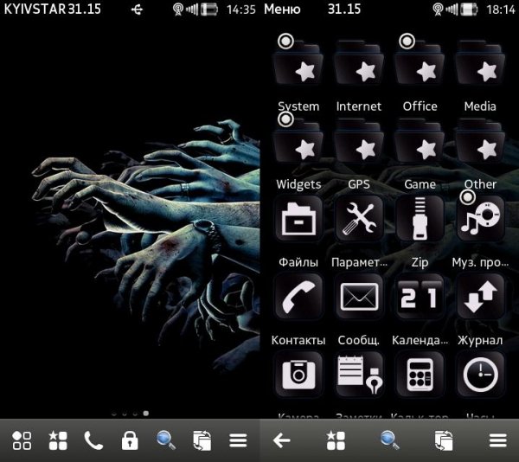Tap the 14:35 clock on home screen
Screen dimensions: 519x462
241,10
